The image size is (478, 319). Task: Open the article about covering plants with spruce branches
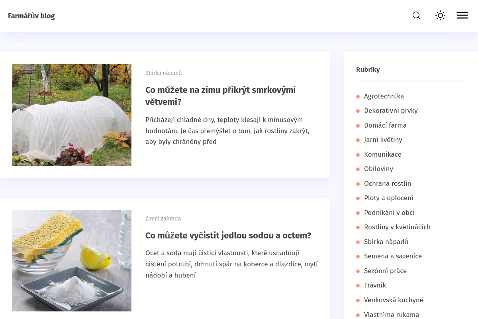(220, 96)
